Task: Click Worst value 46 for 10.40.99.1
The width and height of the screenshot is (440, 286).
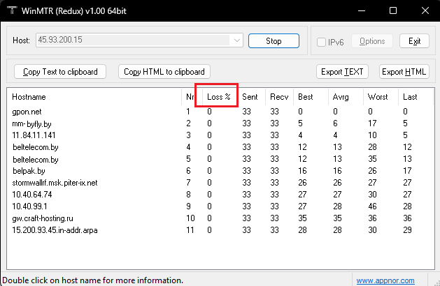Action: [x=372, y=206]
